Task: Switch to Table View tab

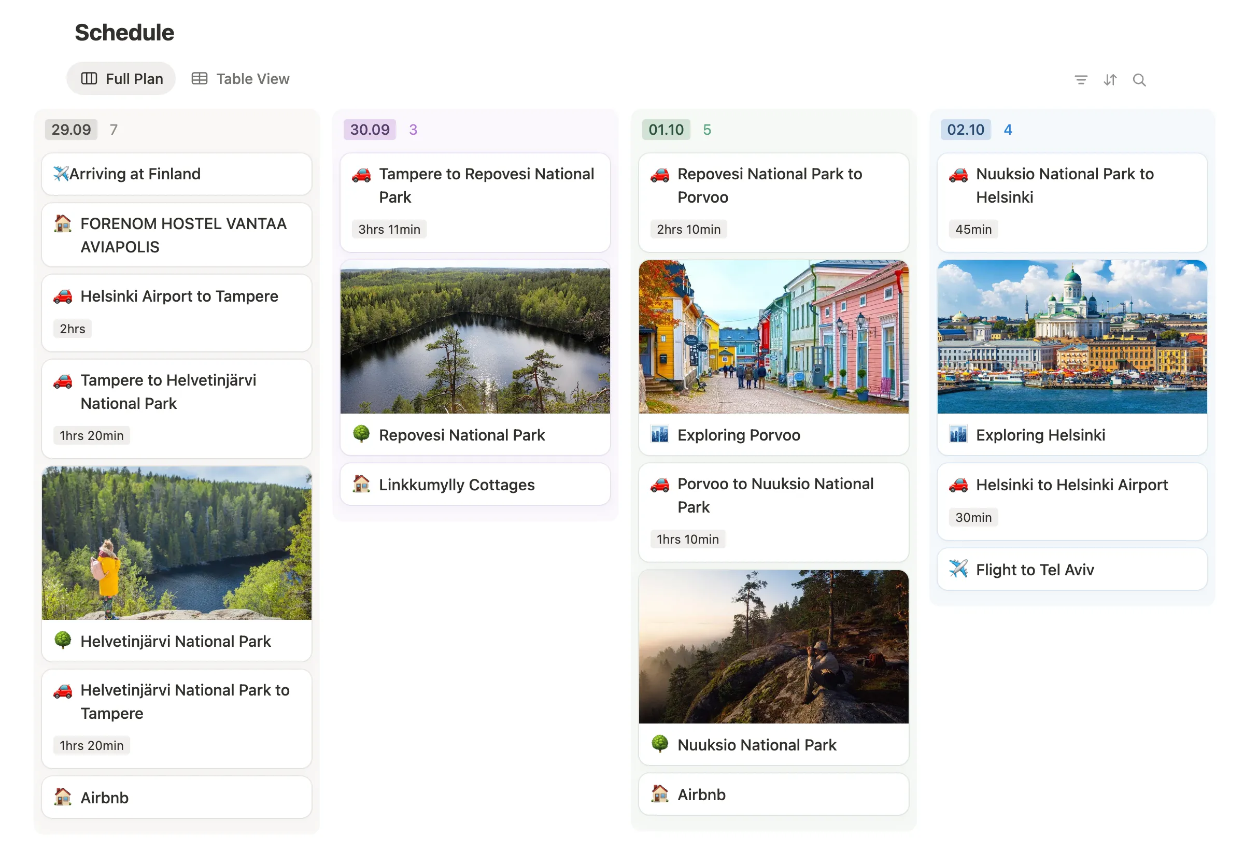Action: point(241,79)
